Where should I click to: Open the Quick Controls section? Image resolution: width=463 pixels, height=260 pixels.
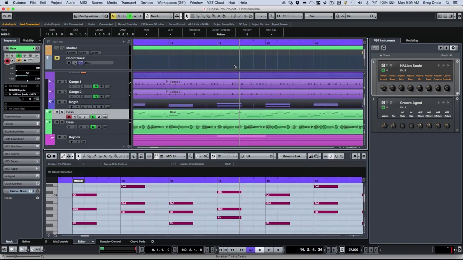22,184
